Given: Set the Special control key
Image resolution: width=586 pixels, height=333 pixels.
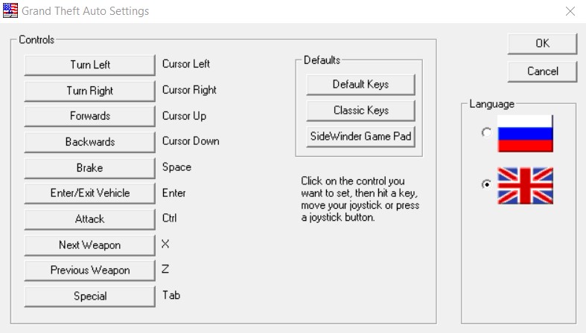Looking at the screenshot, I should point(90,296).
